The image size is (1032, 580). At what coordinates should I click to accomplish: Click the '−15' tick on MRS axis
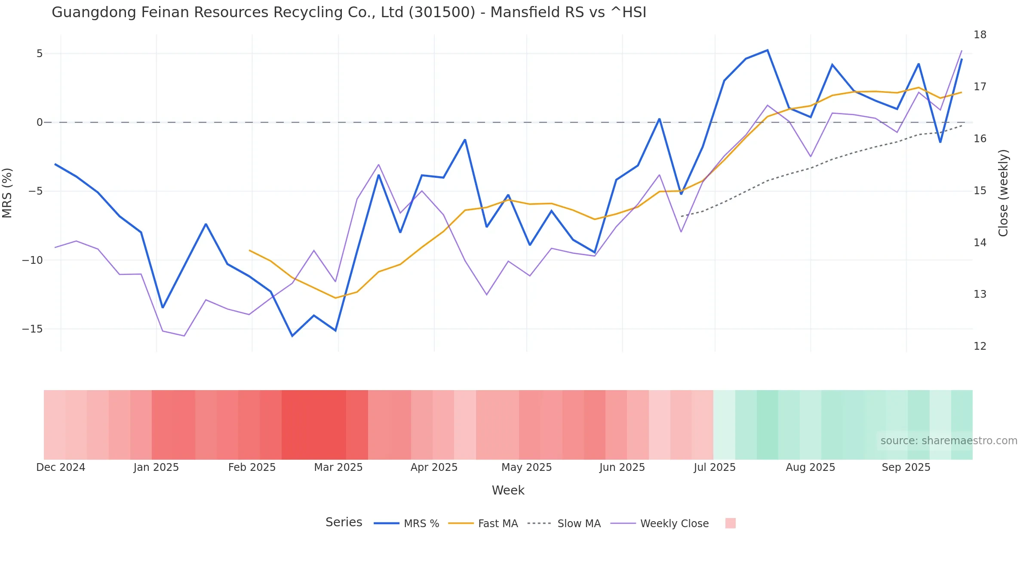(x=33, y=329)
